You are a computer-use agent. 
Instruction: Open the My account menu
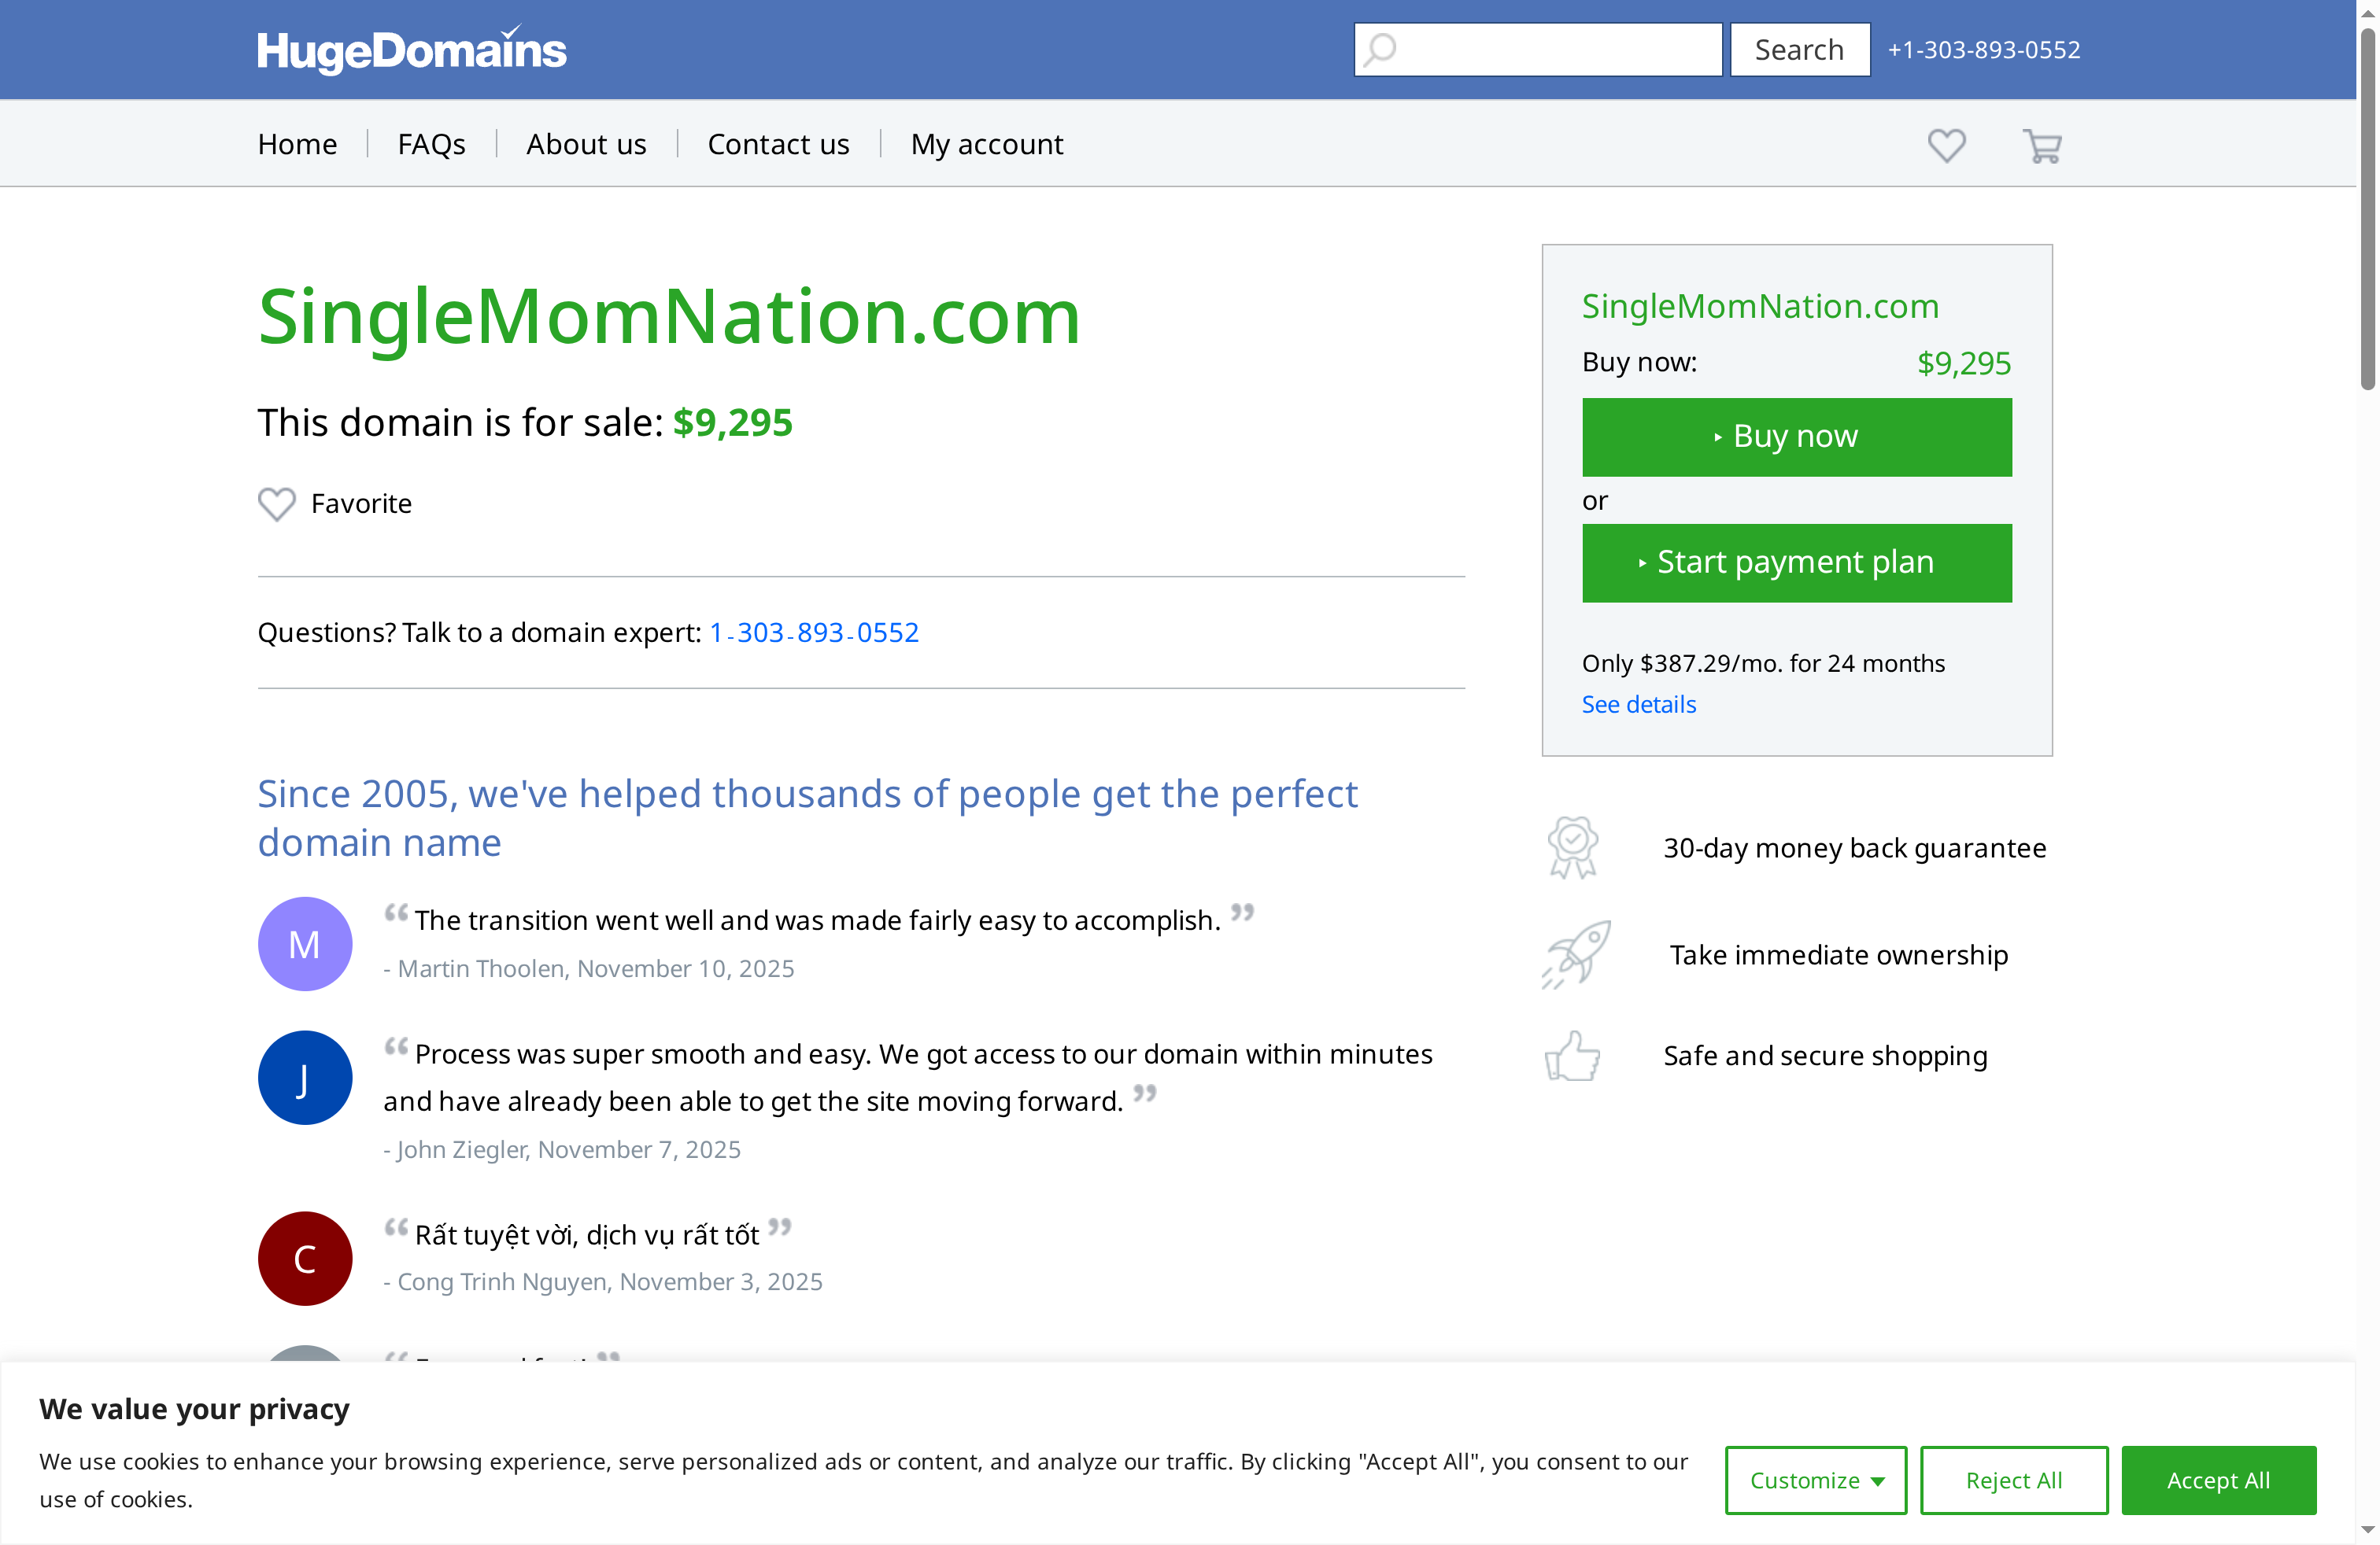986,143
